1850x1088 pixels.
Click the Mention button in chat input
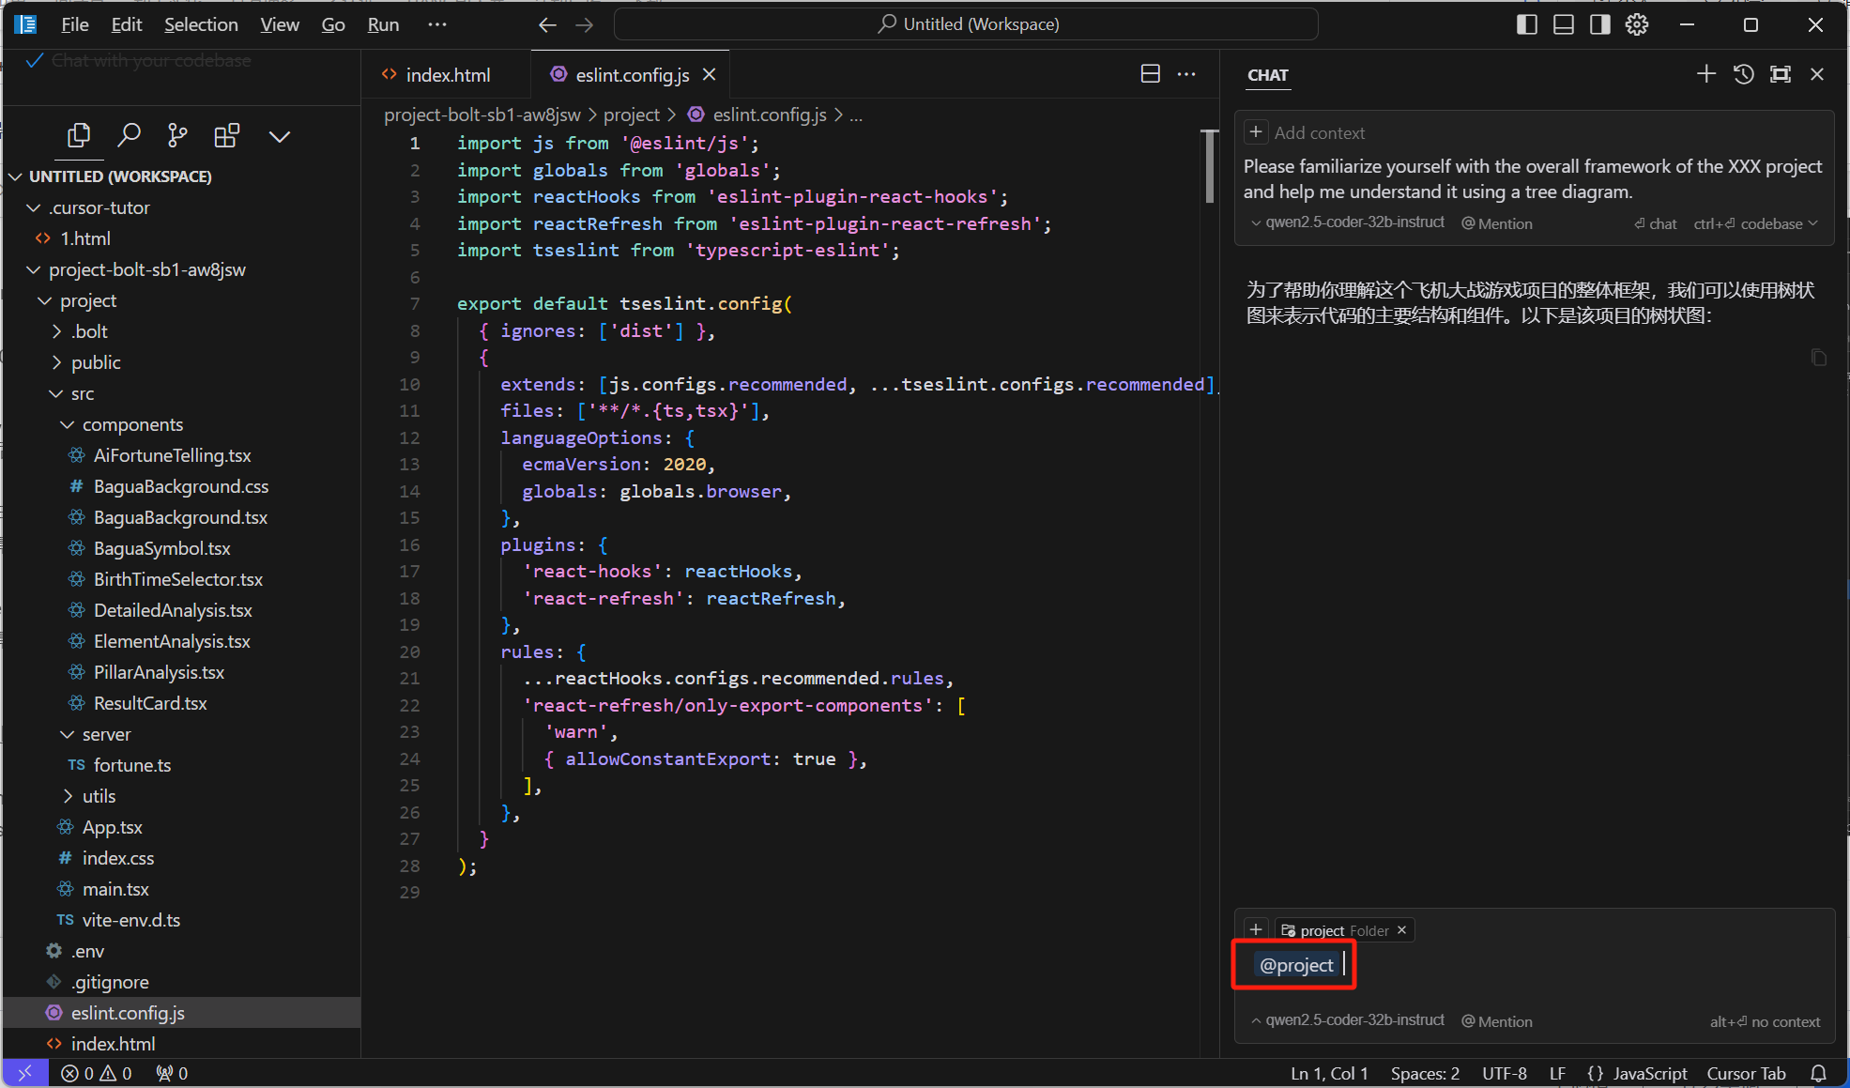(1497, 1021)
